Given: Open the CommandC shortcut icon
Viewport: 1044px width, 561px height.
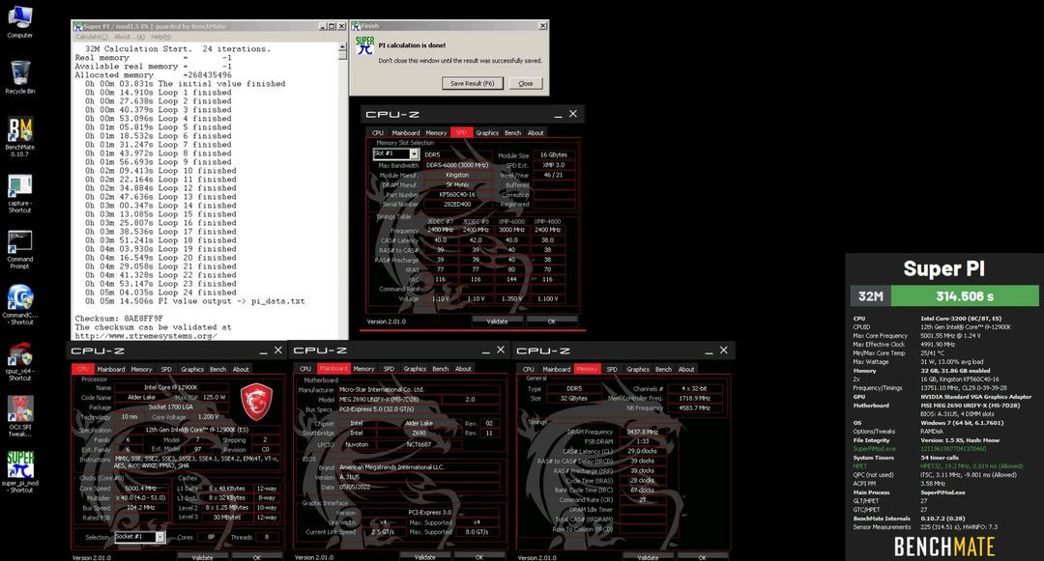Looking at the screenshot, I should tap(19, 304).
